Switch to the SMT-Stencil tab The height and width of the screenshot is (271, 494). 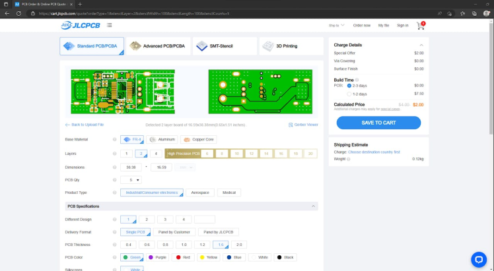pos(225,46)
